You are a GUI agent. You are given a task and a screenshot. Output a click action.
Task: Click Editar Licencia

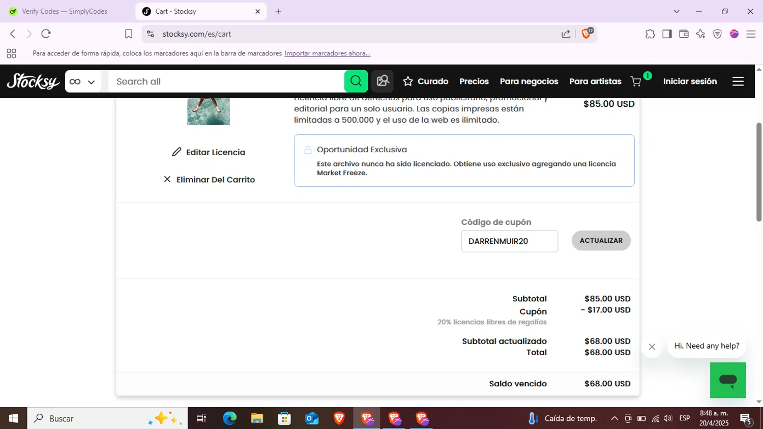pos(209,152)
